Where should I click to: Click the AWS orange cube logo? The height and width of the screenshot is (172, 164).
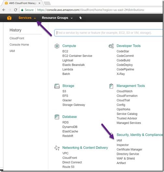pos(9,18)
